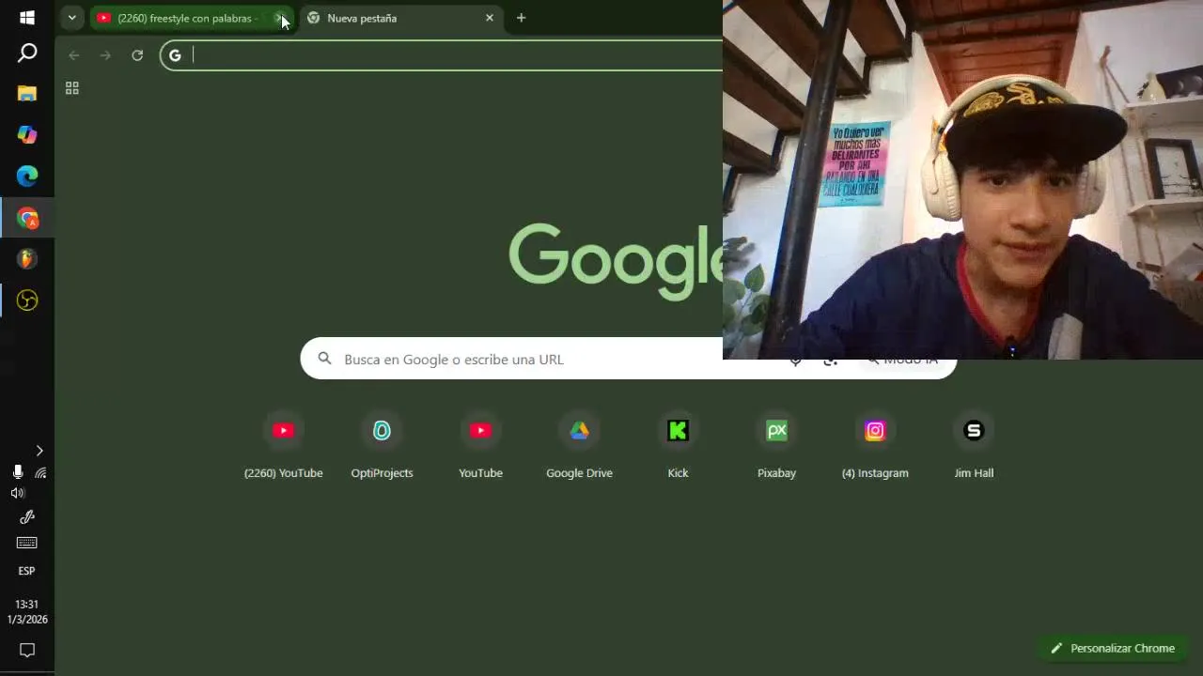1203x676 pixels.
Task: Open the Kick shortcut
Action: (678, 446)
